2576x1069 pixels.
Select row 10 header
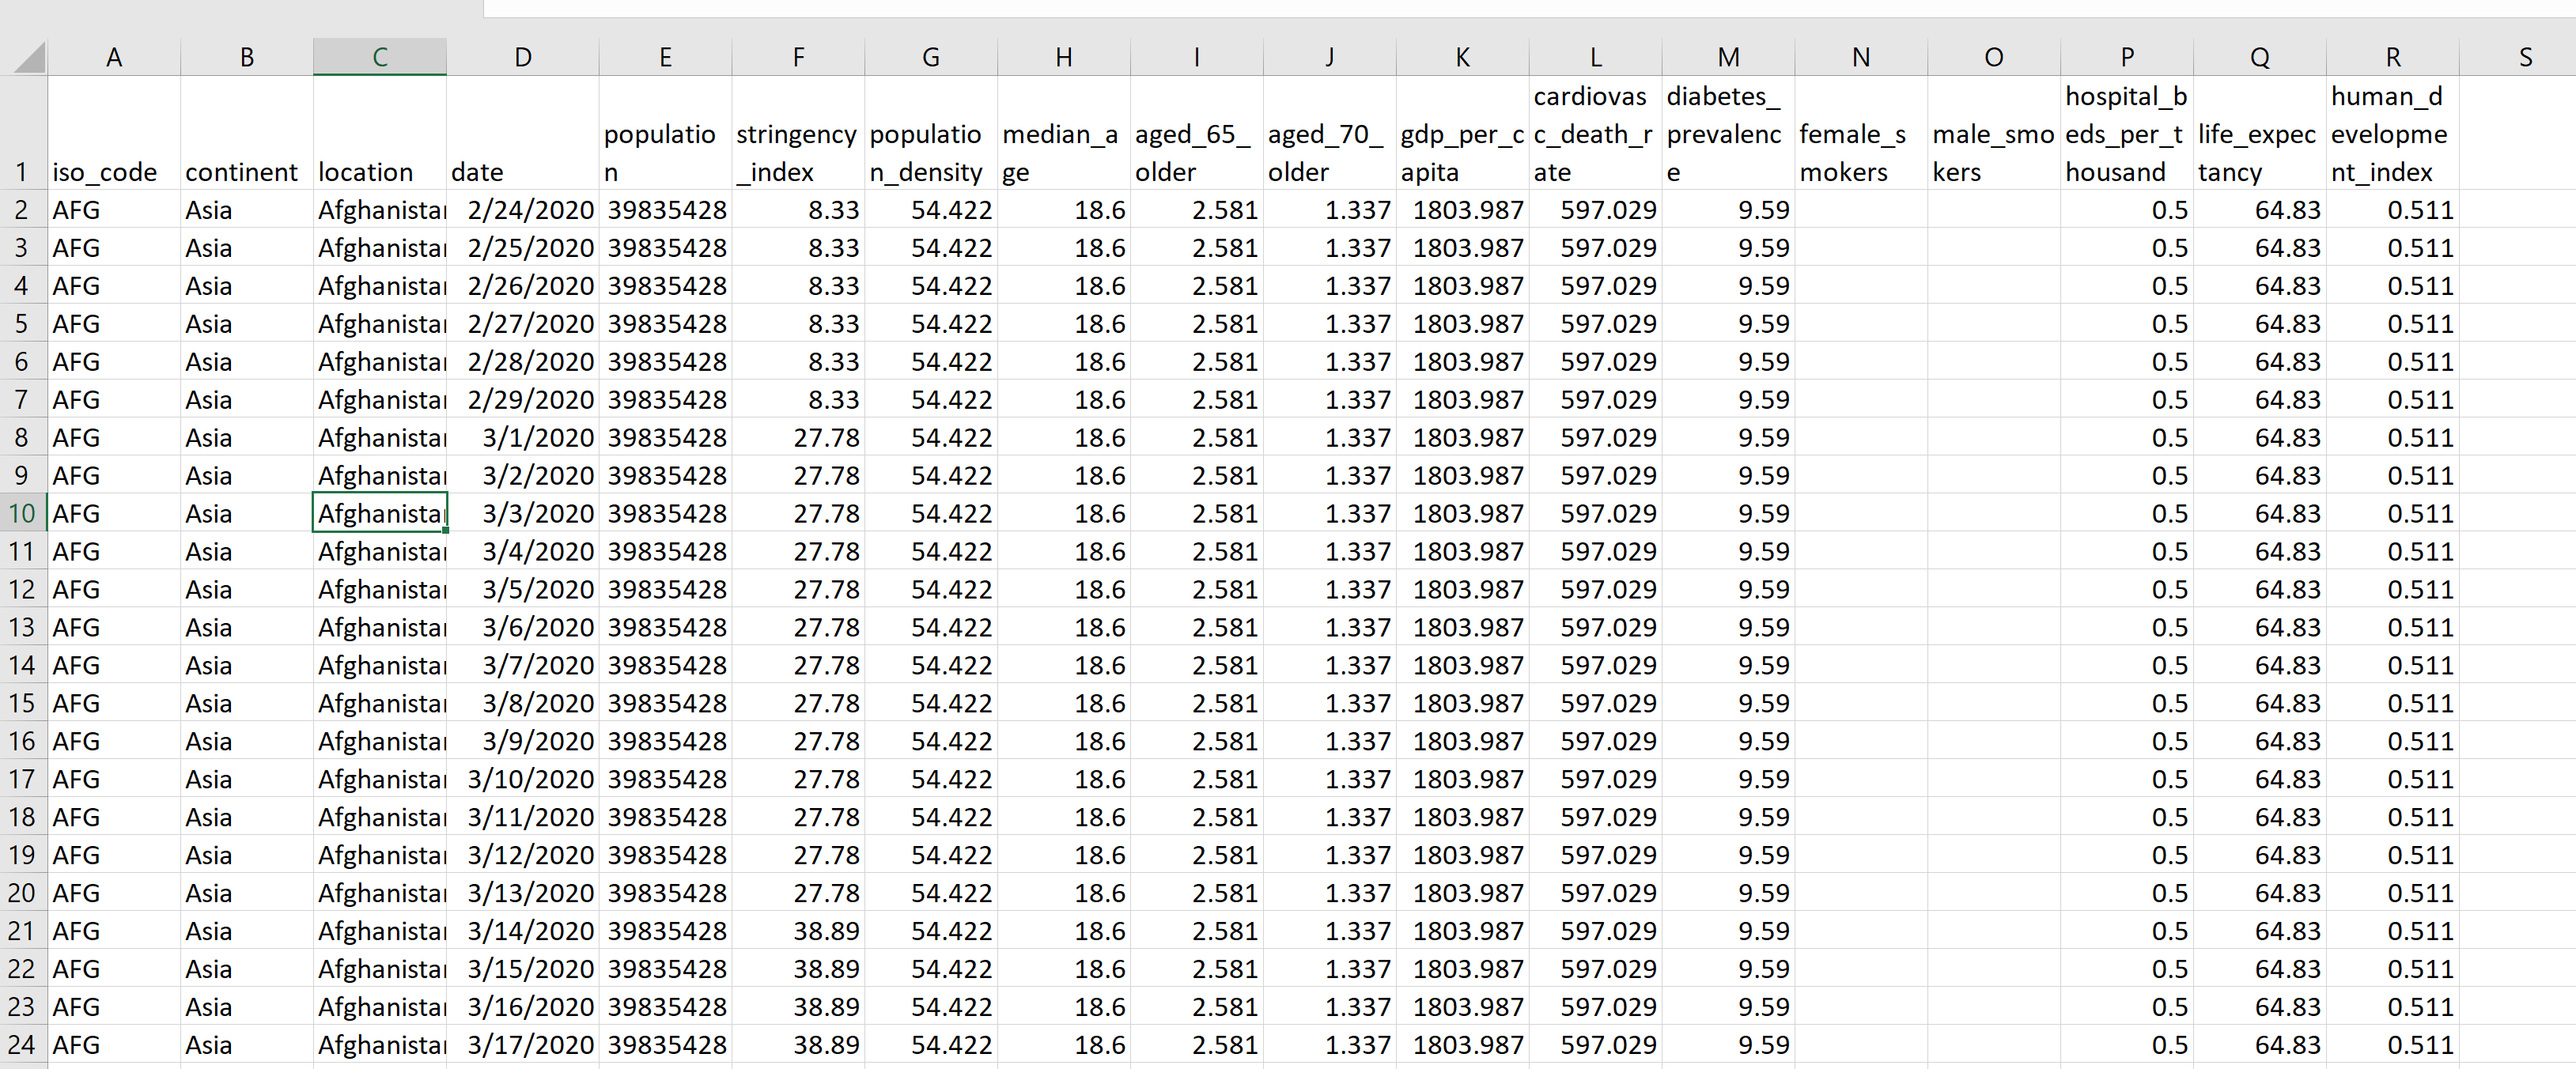click(x=22, y=514)
